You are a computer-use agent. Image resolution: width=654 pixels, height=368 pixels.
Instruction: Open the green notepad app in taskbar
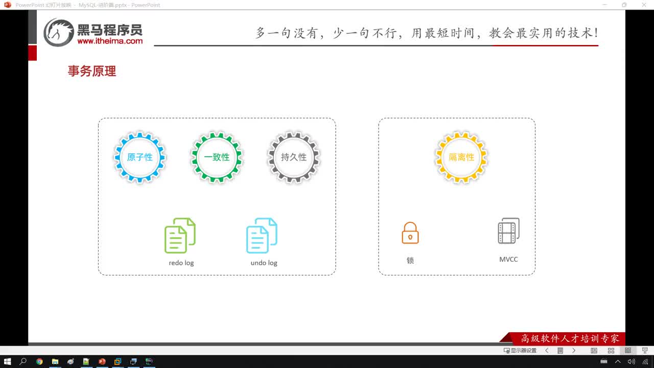(86, 361)
